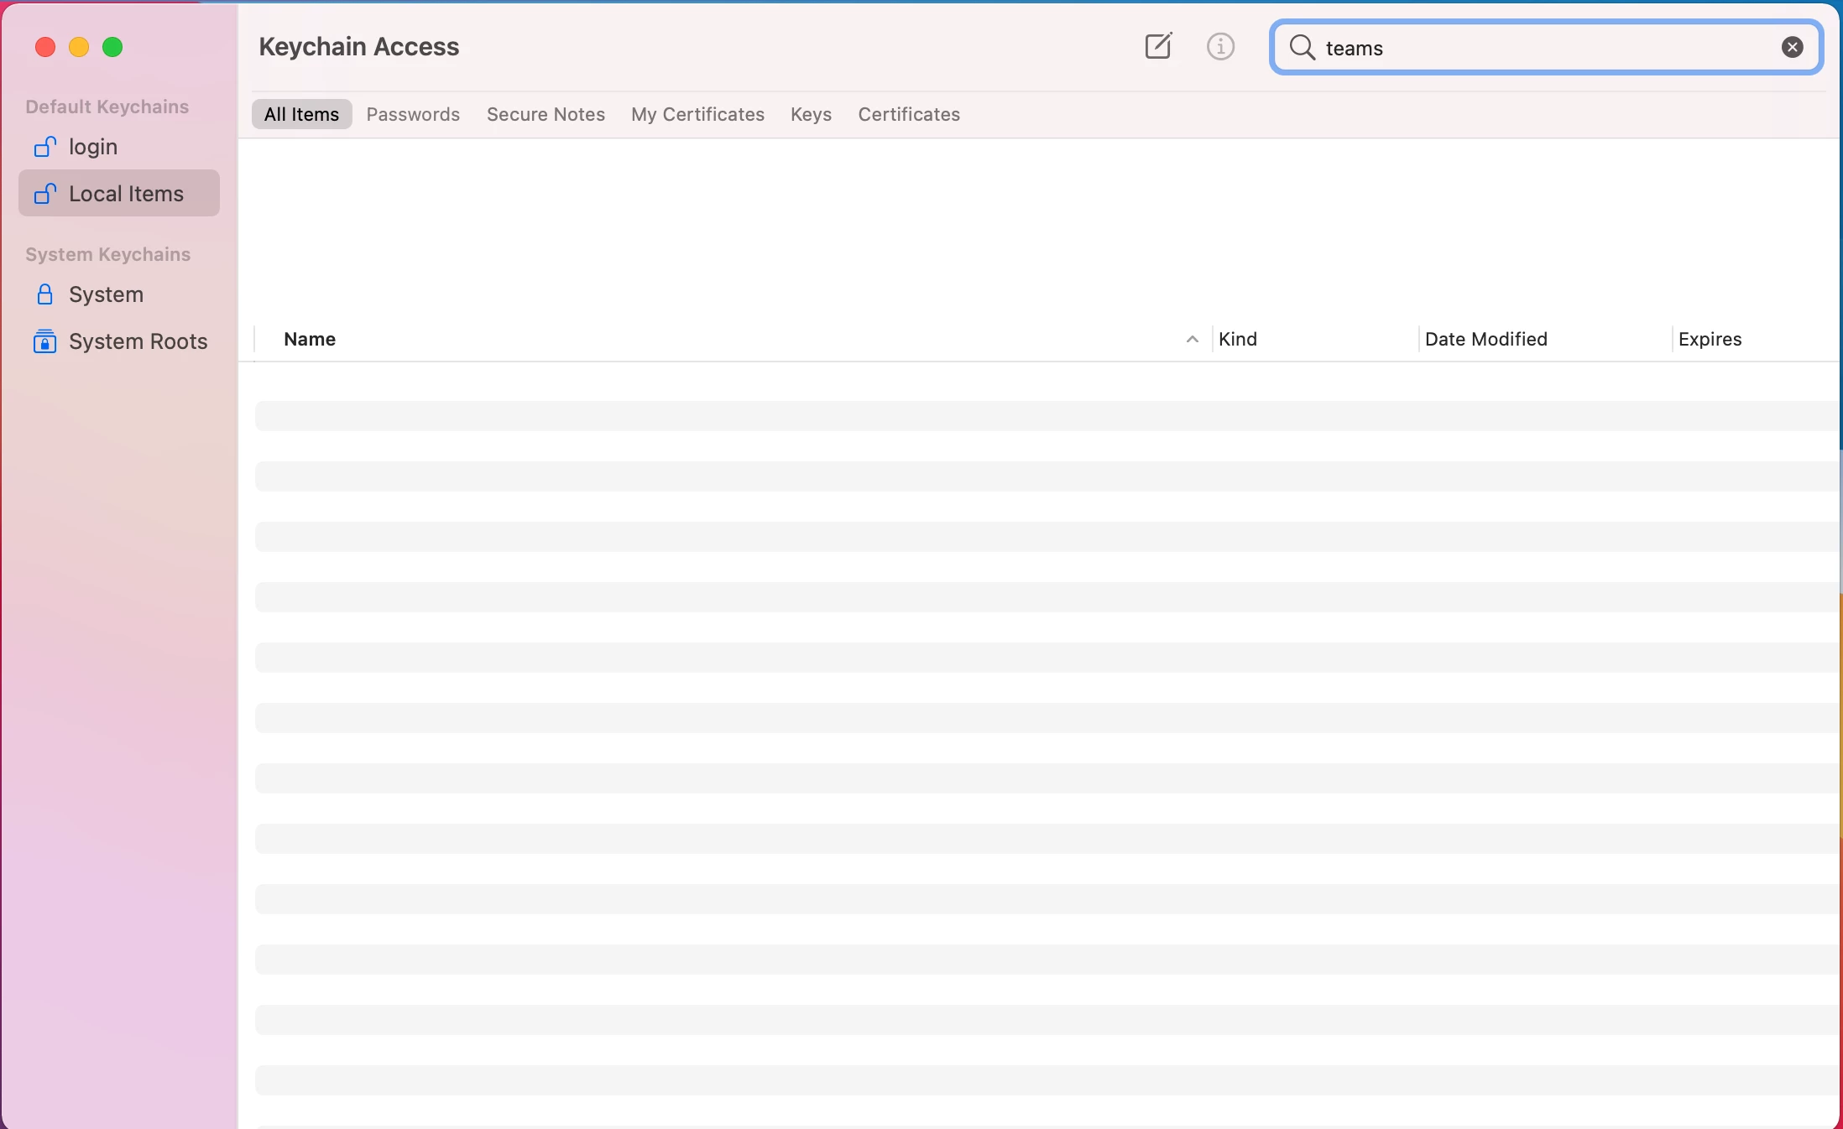Maximize the window with green button
The height and width of the screenshot is (1129, 1843).
112,47
